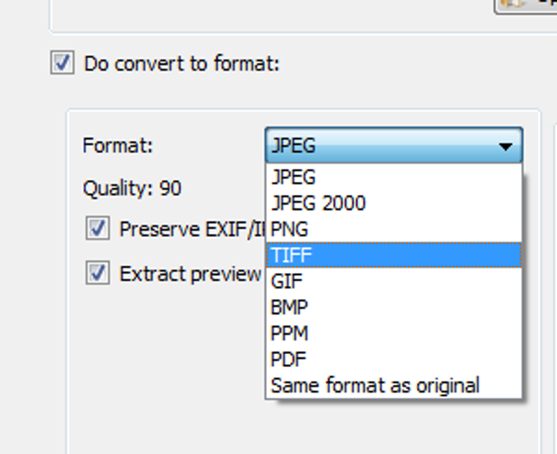The image size is (557, 454).
Task: Click the Quality: 90 label
Action: (x=132, y=189)
